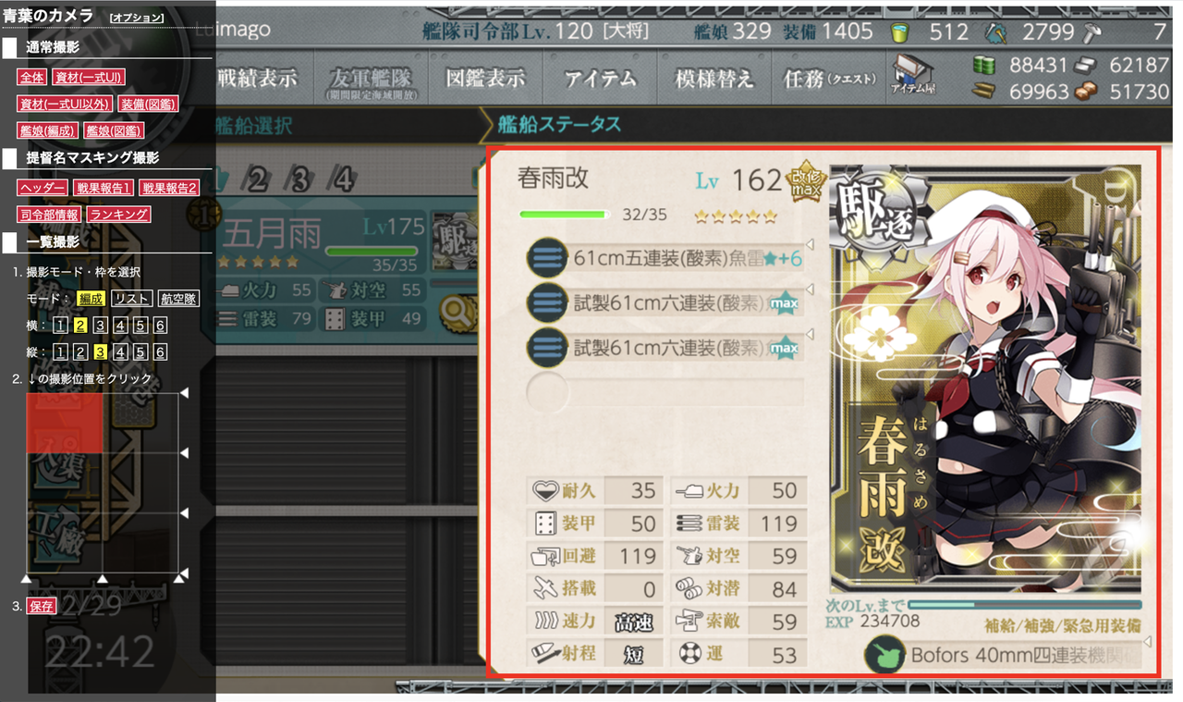Select リスト capture mode

pos(131,299)
